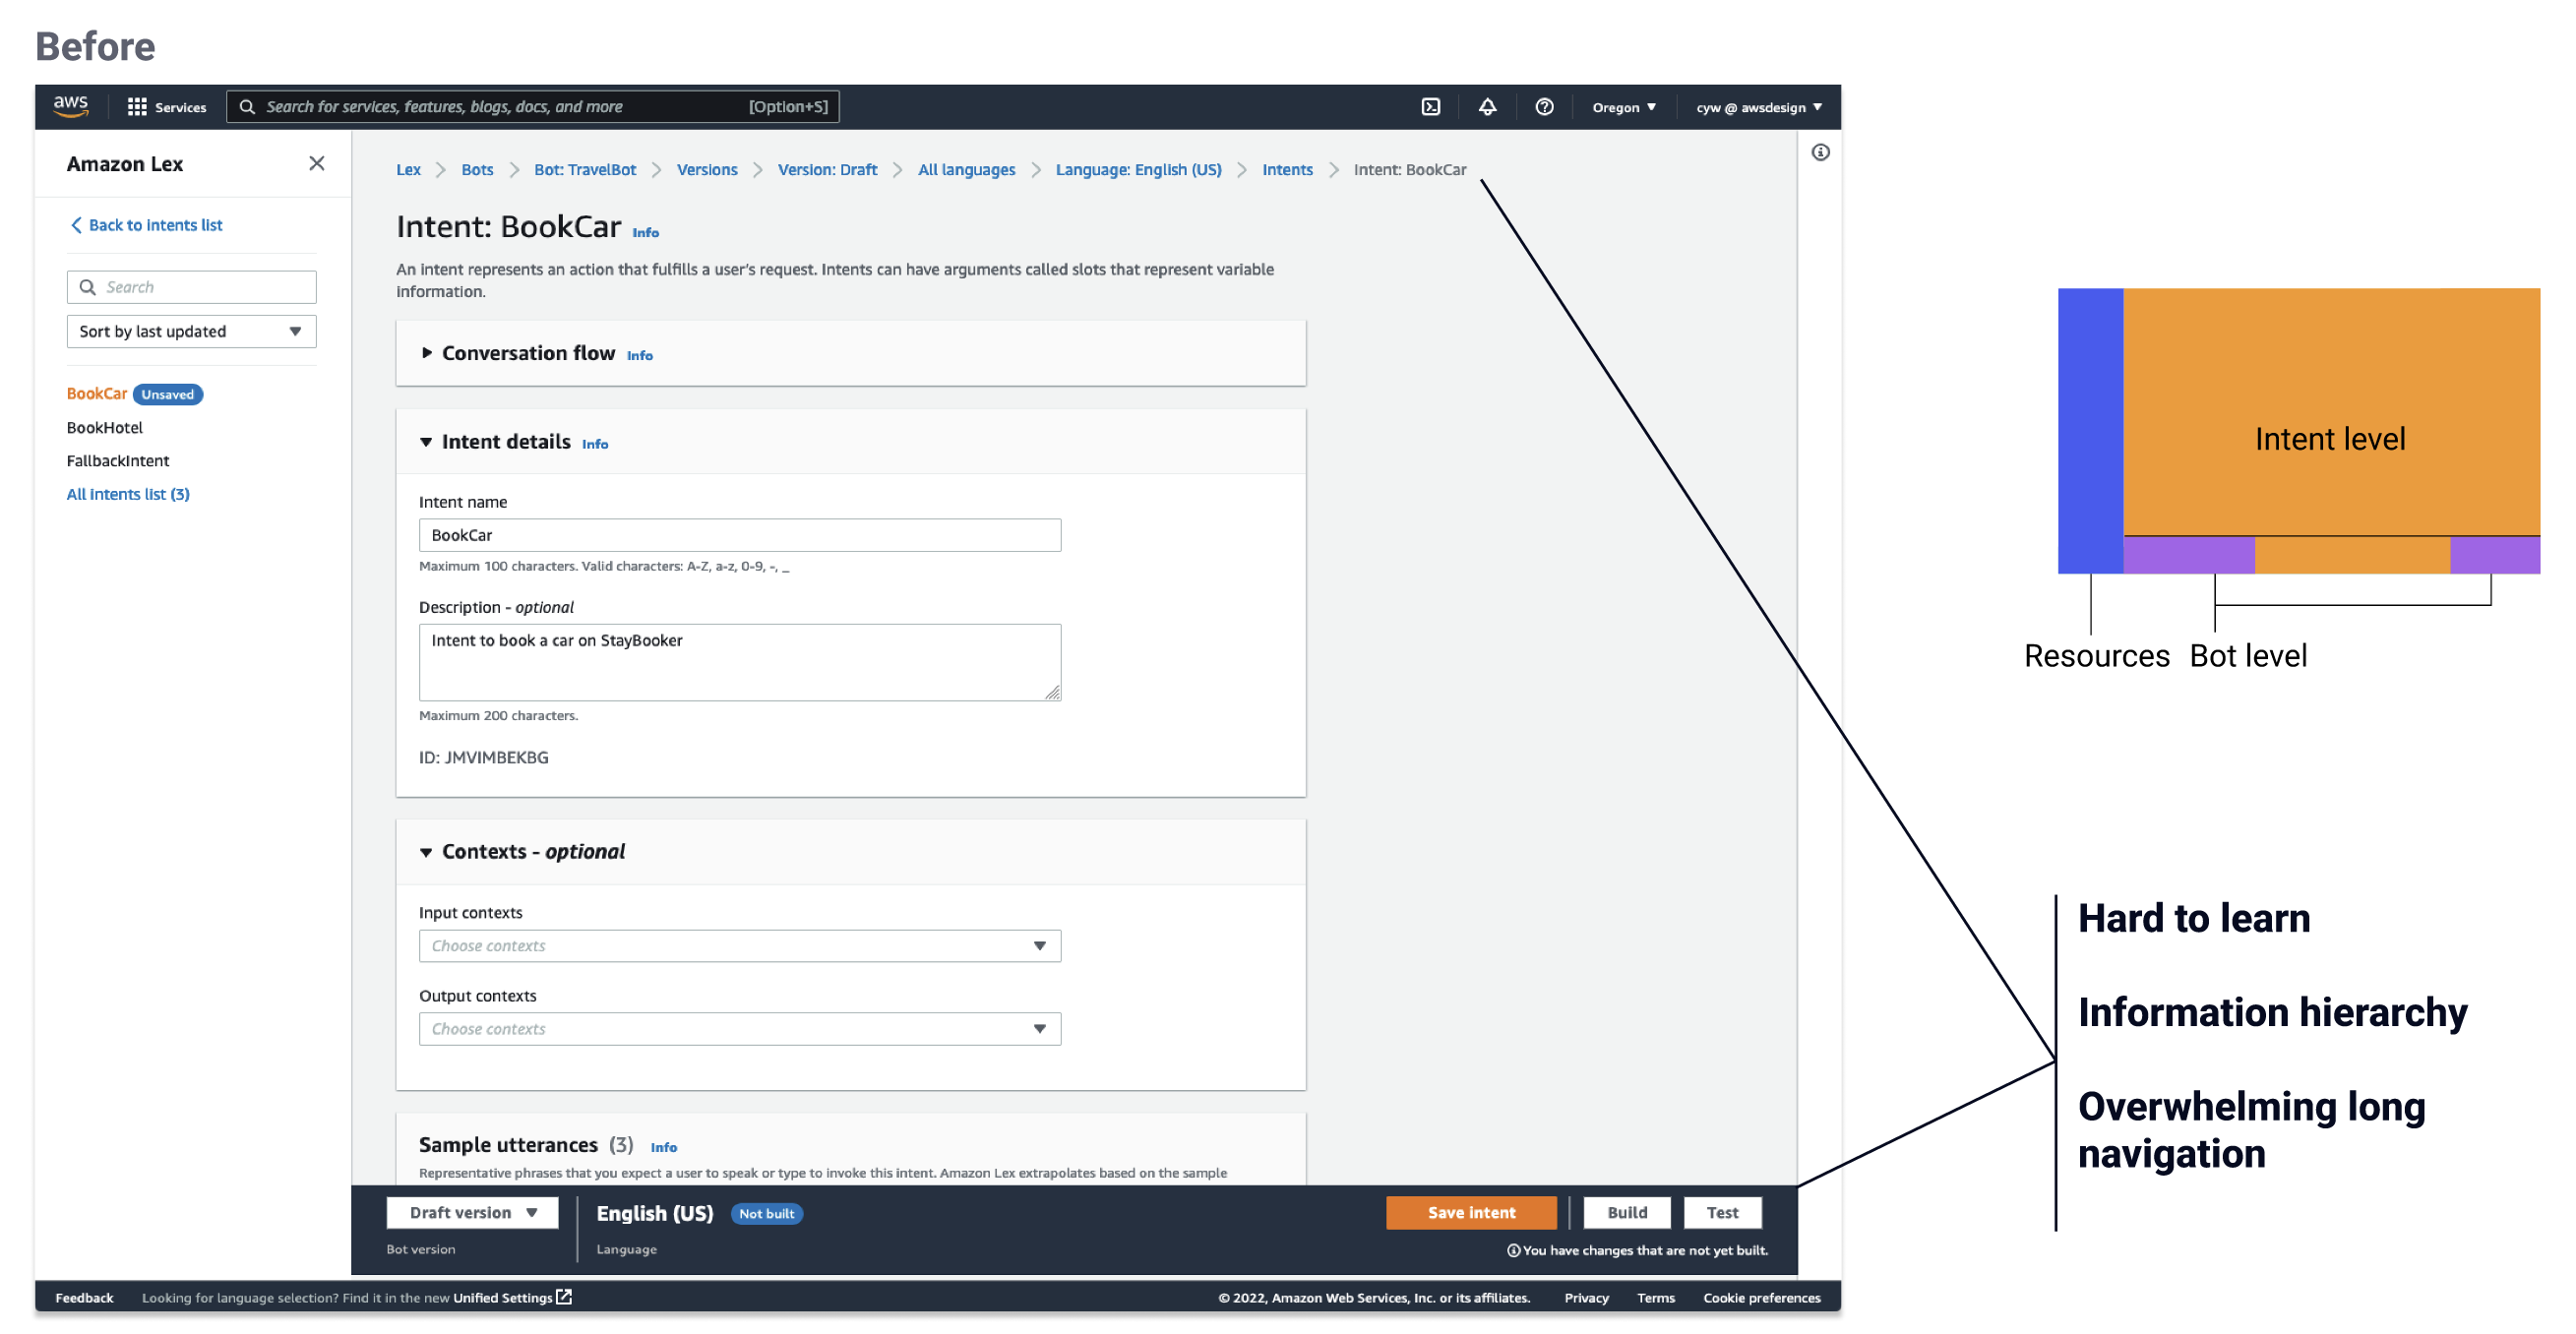Go to Bots breadcrumb
2576x1334 pixels.
tap(477, 170)
